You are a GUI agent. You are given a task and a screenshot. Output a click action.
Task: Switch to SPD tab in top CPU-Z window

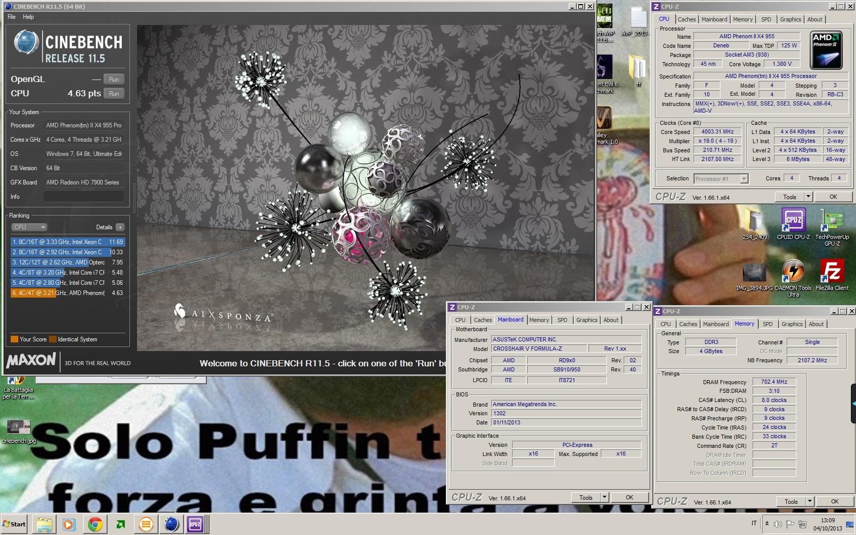(766, 19)
